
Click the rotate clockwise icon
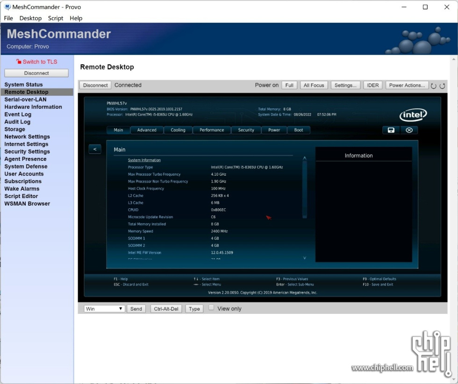click(442, 86)
